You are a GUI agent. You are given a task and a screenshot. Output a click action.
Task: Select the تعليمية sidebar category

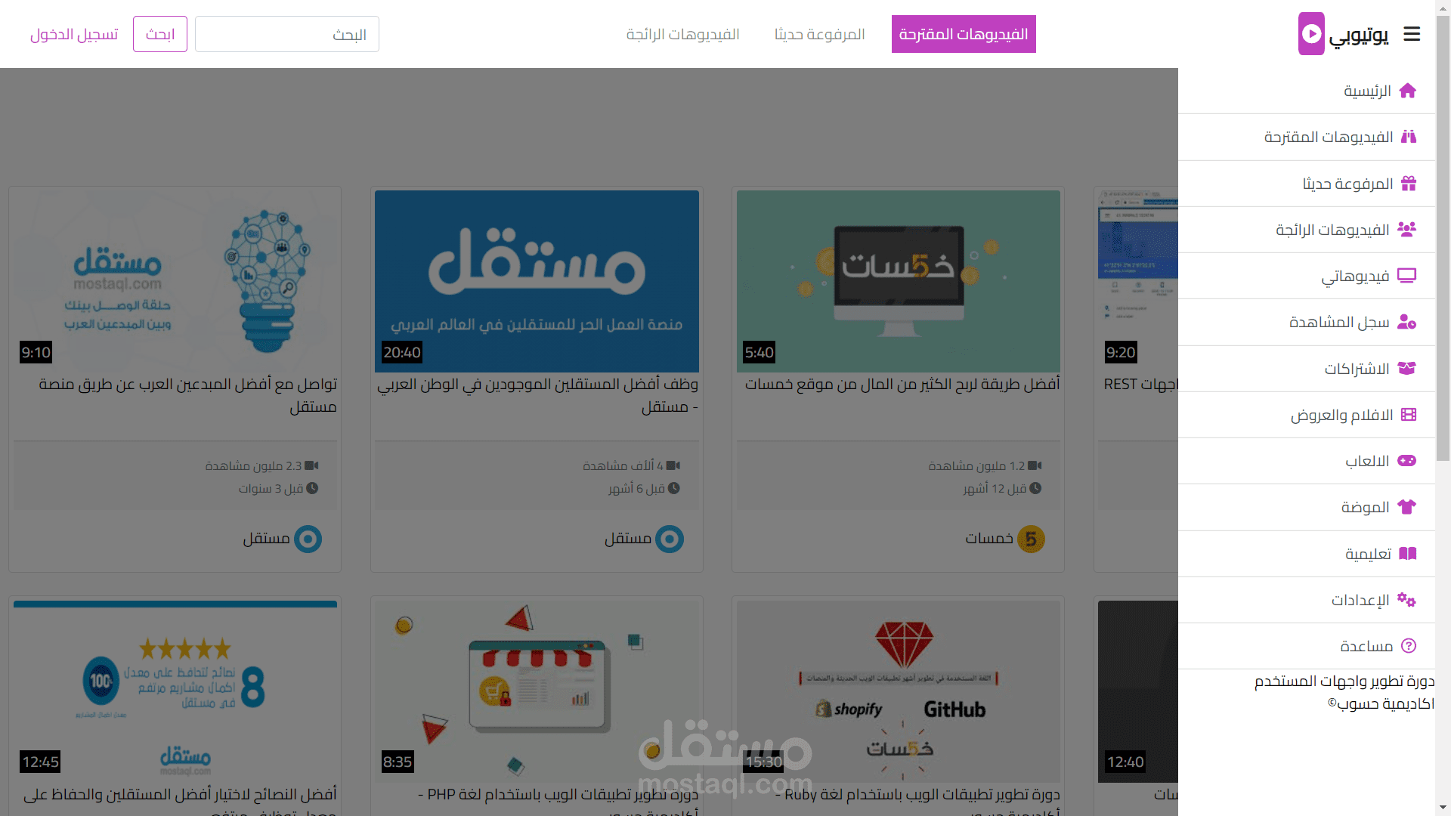[1367, 554]
